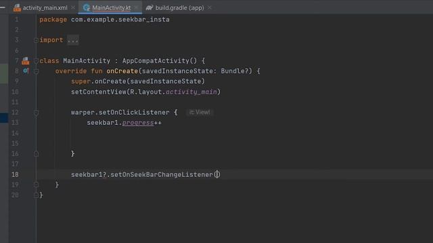Click 'setOnSeekBarChangeListener' on line 18

[x=162, y=174]
